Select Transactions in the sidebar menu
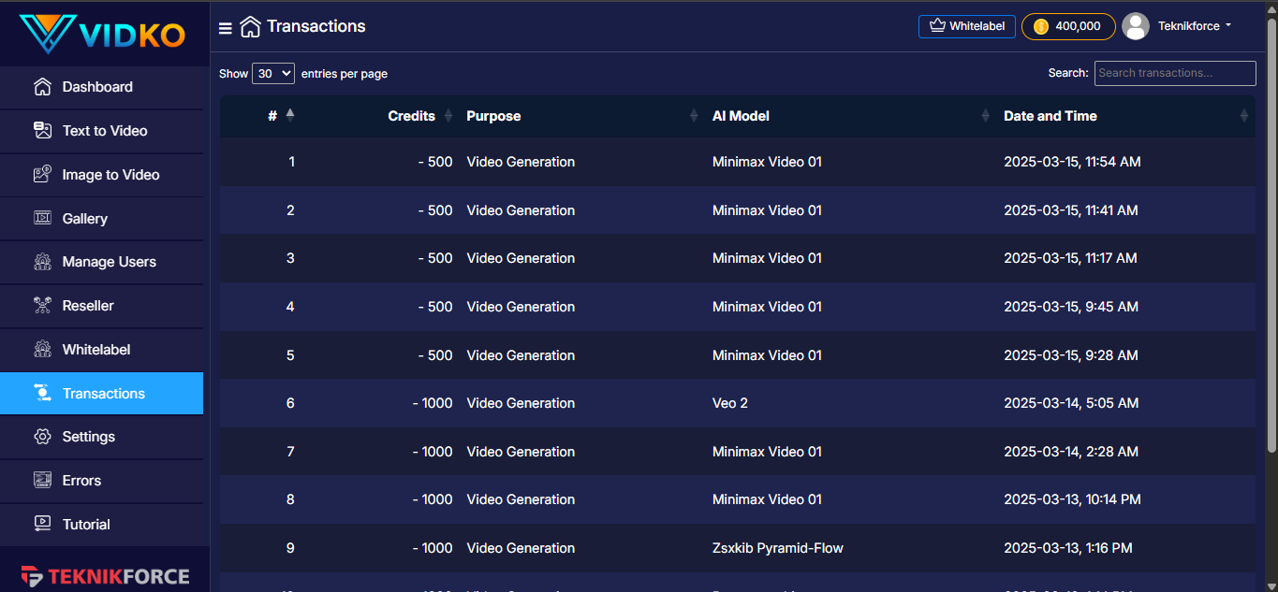This screenshot has height=592, width=1278. (103, 394)
